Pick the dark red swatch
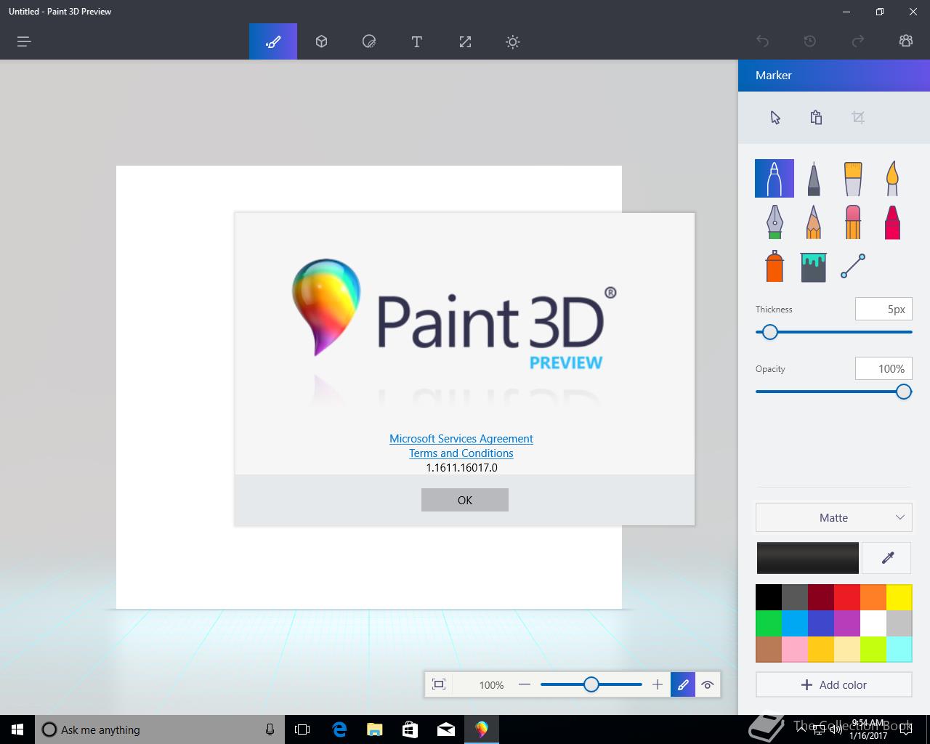This screenshot has width=930, height=744. [821, 597]
